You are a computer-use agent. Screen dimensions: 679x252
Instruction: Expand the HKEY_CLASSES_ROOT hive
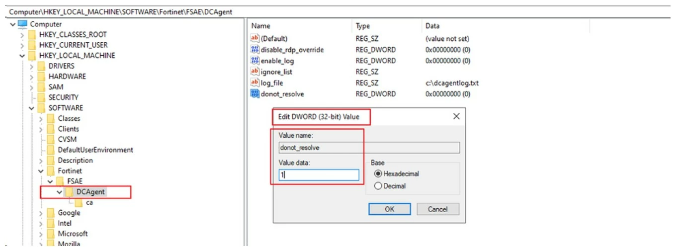(22, 35)
